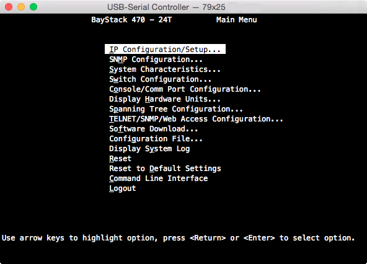The image size is (367, 264).
Task: Choose System Characteristics option
Action: click(165, 69)
